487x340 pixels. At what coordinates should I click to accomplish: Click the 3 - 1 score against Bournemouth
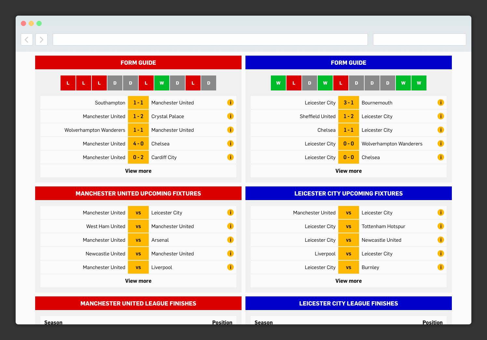tap(349, 102)
